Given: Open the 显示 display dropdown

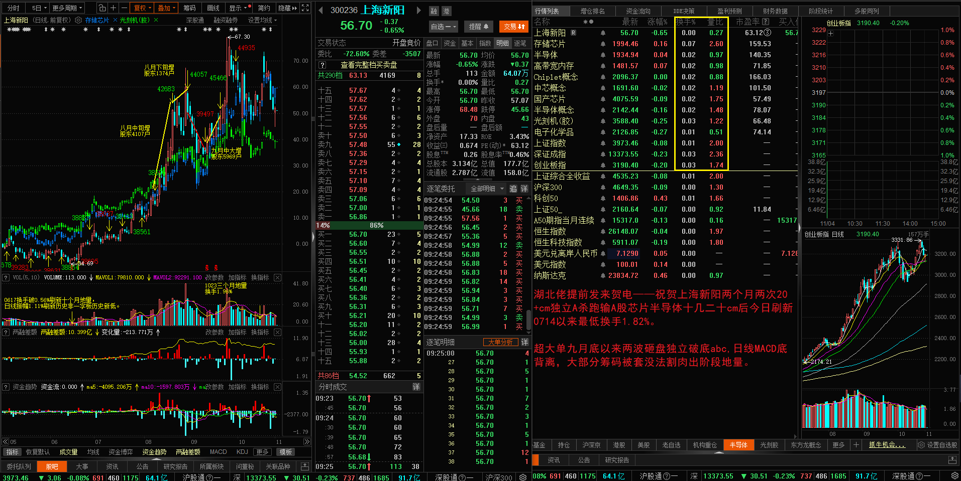Looking at the screenshot, I should pos(238,8).
